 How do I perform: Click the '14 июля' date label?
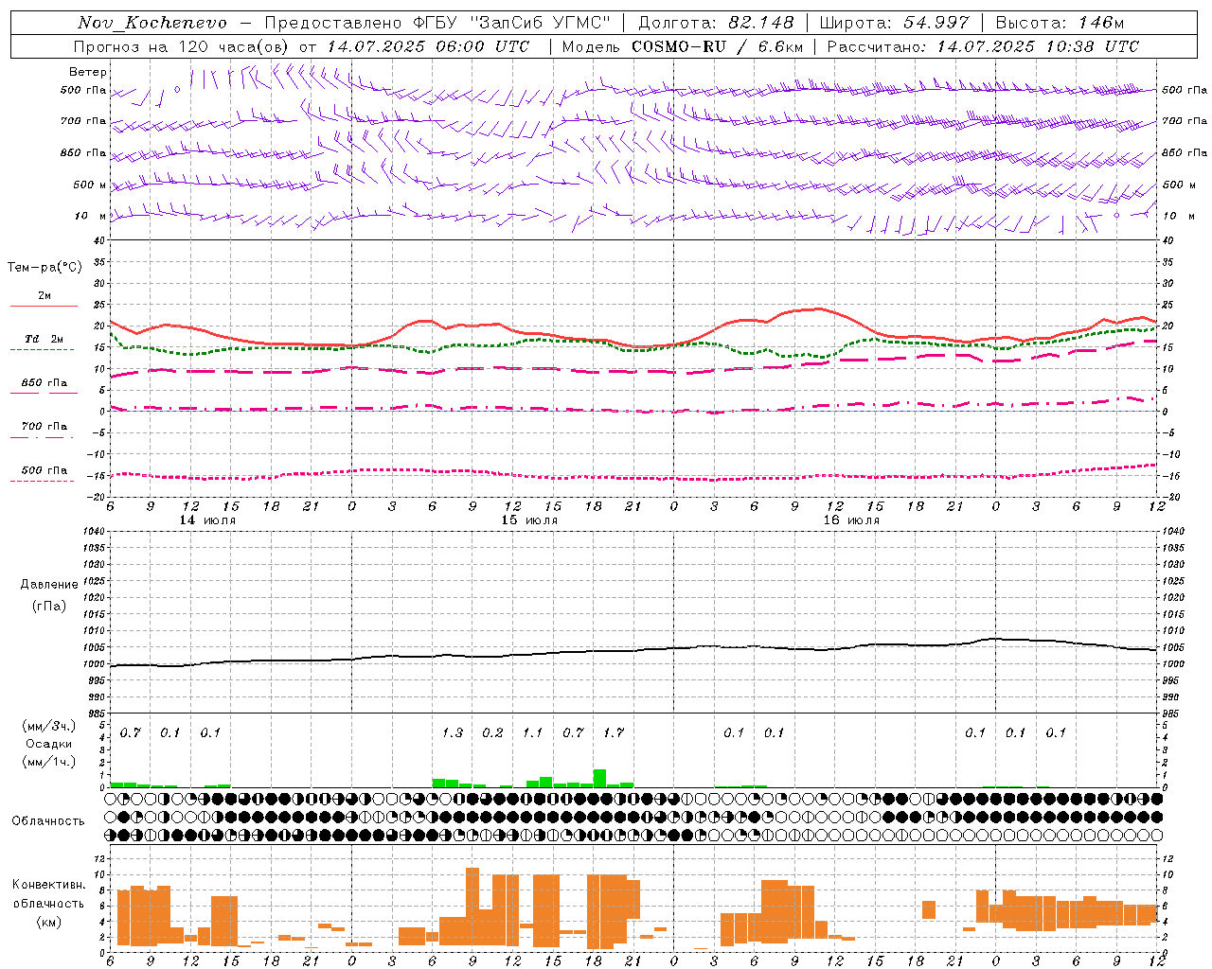[x=207, y=520]
